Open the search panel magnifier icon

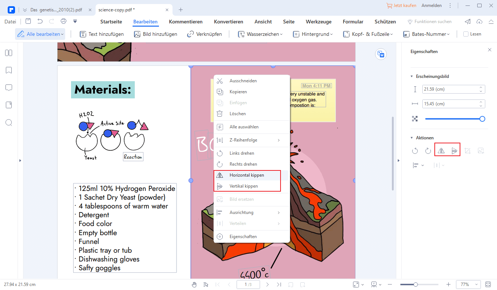click(9, 123)
